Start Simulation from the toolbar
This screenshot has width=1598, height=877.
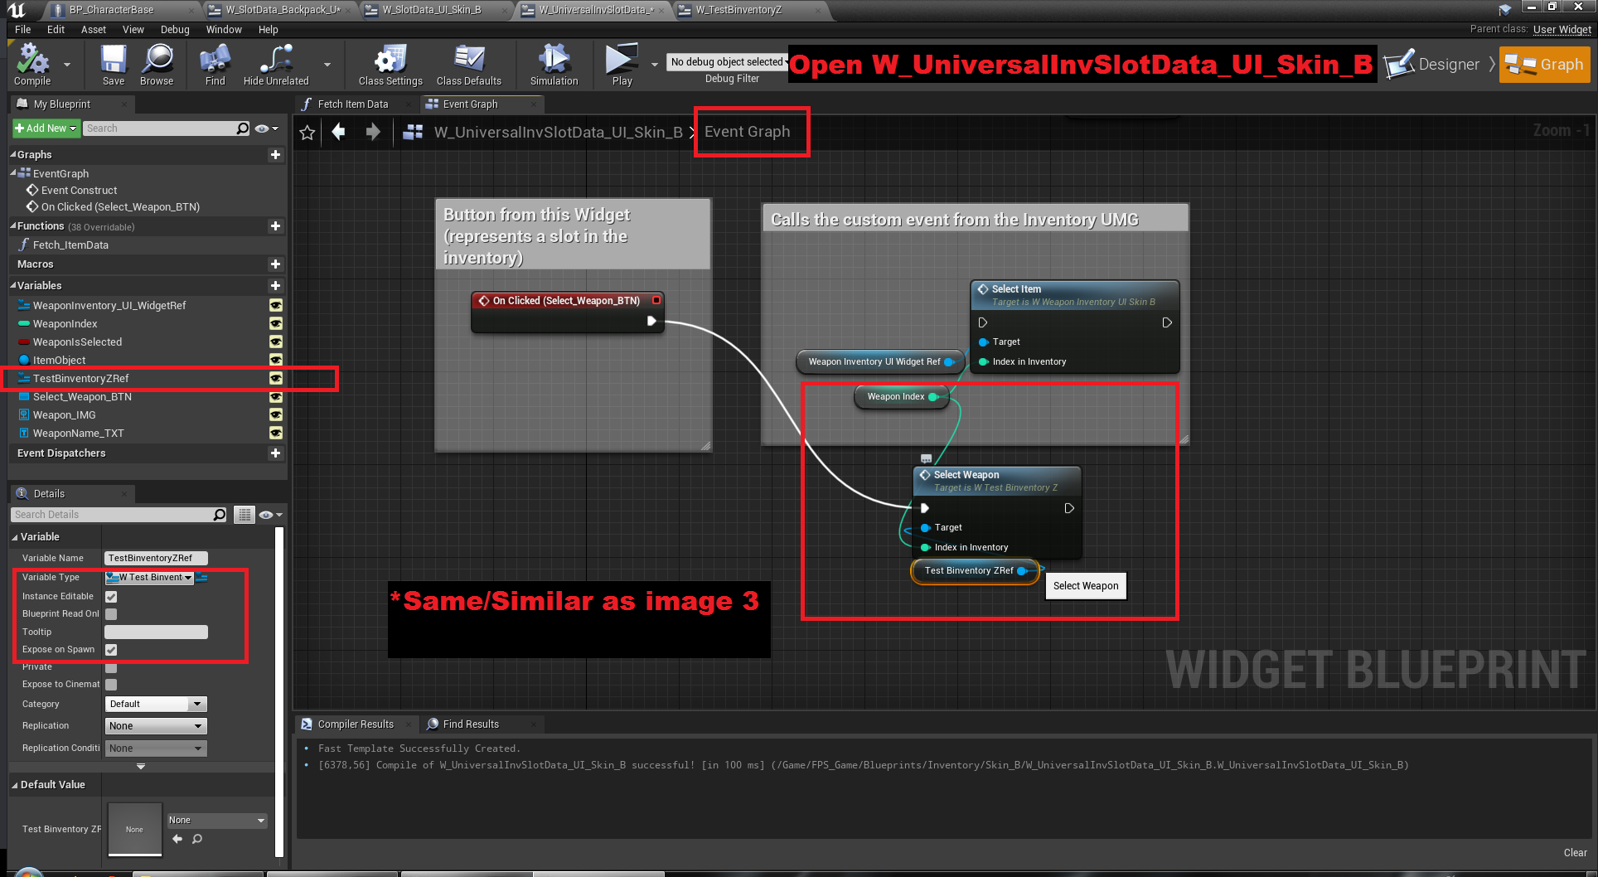click(554, 64)
